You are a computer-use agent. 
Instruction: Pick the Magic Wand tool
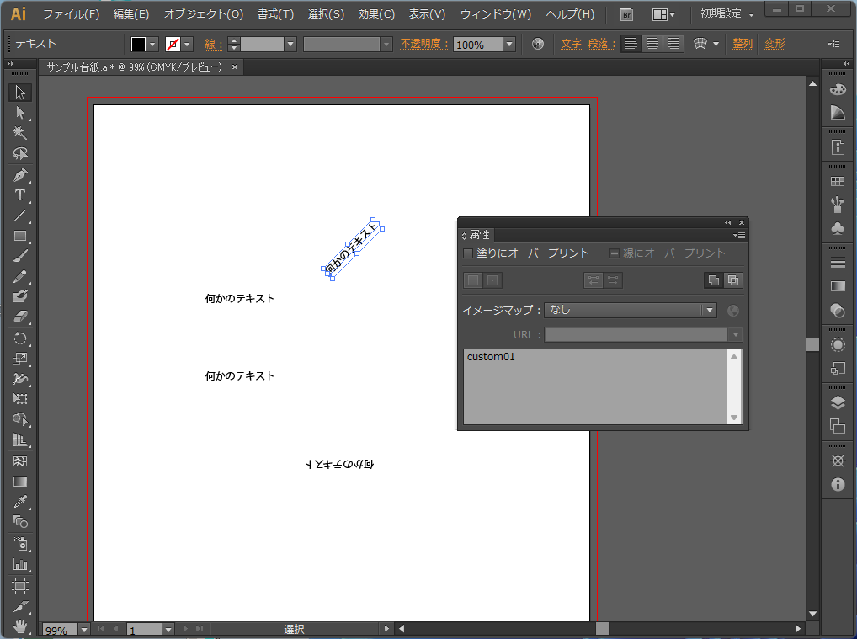(x=20, y=133)
